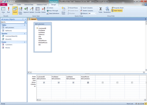The image size is (147, 105).
Task: Collapse the Tables group
Action: click(25, 25)
